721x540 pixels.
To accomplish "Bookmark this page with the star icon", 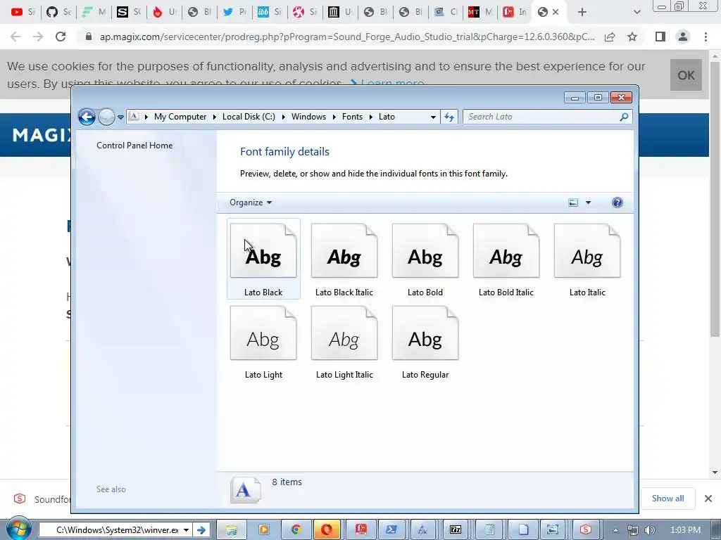I will point(632,37).
